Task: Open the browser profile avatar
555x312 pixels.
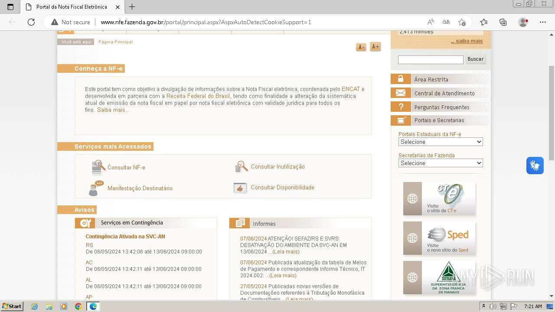Action: coord(523,22)
